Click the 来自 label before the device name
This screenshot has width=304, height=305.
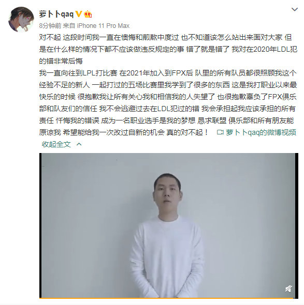(69, 26)
